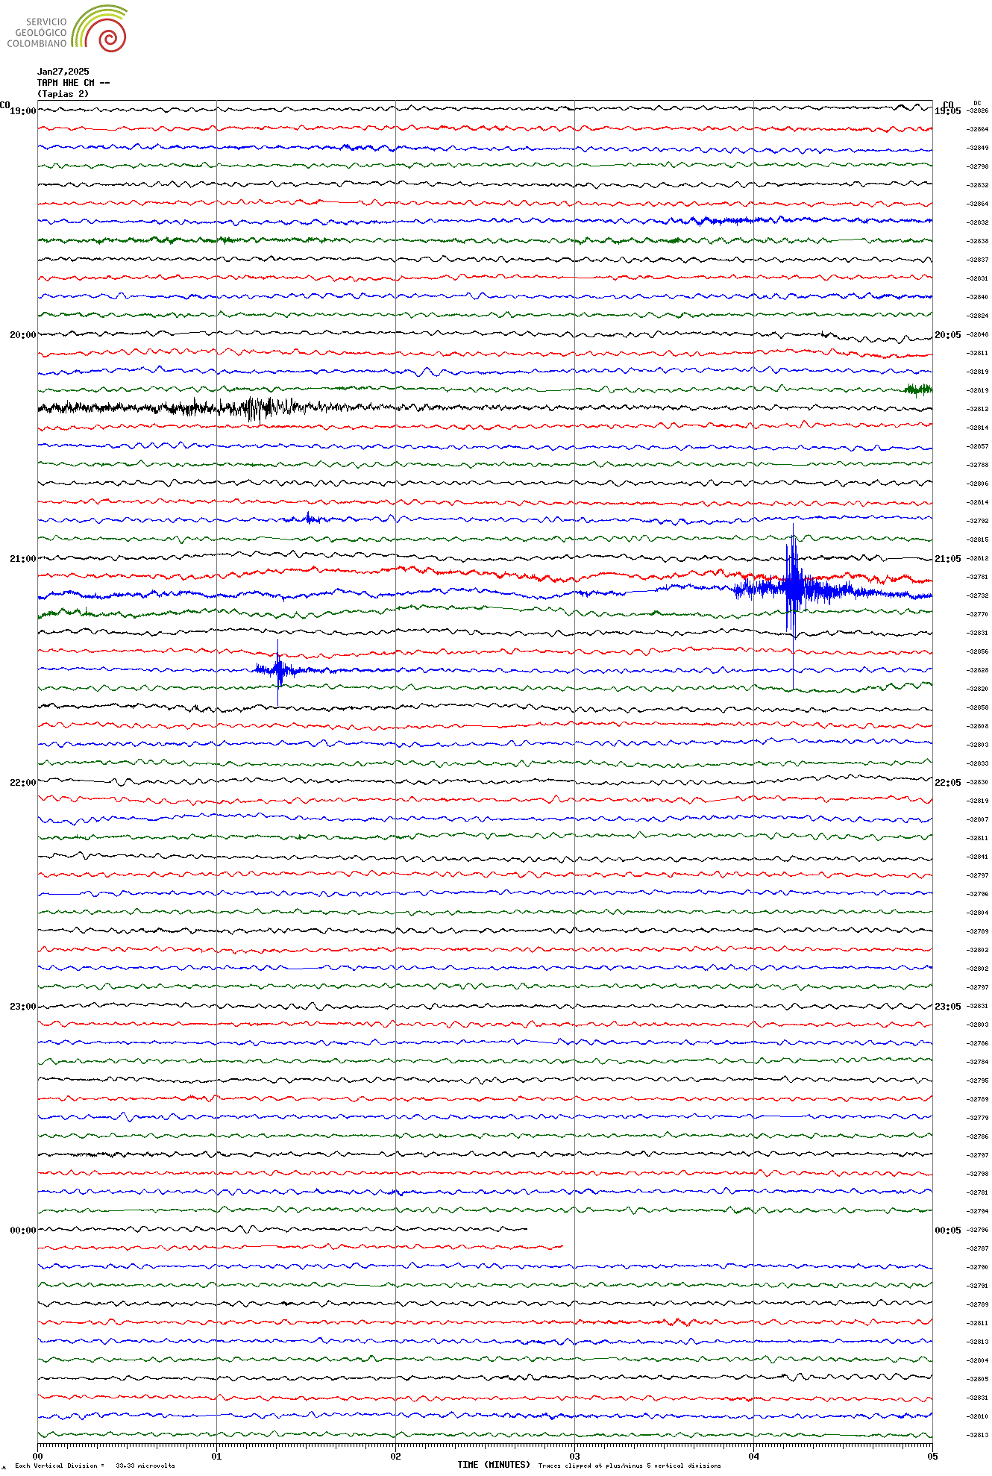Click the DC column header

click(x=977, y=103)
